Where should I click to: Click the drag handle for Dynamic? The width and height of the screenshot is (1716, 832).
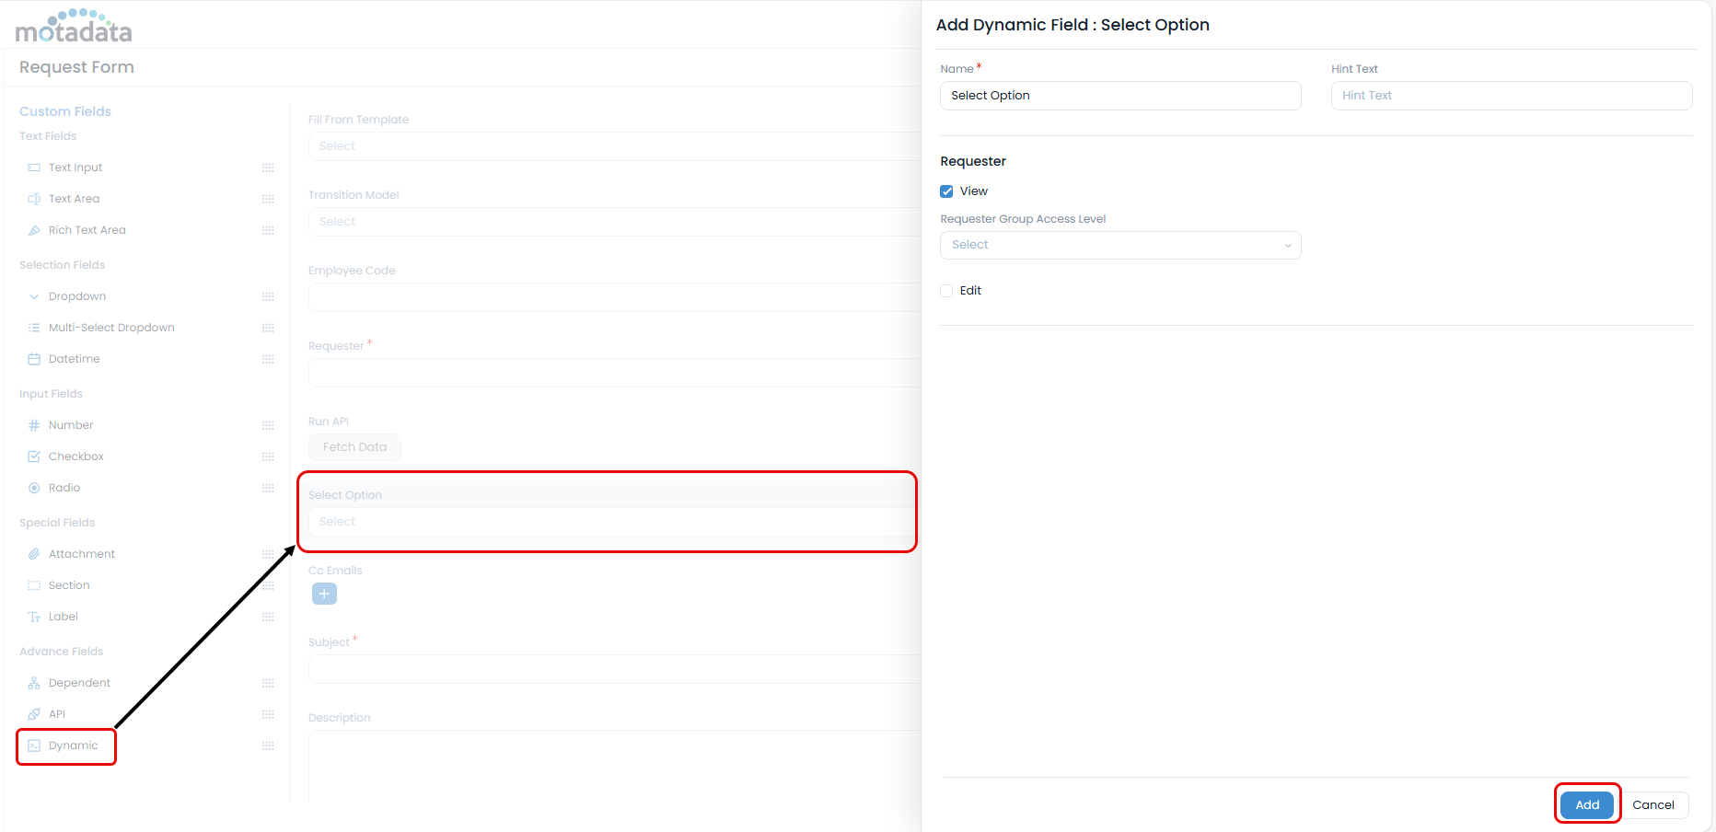coord(268,745)
